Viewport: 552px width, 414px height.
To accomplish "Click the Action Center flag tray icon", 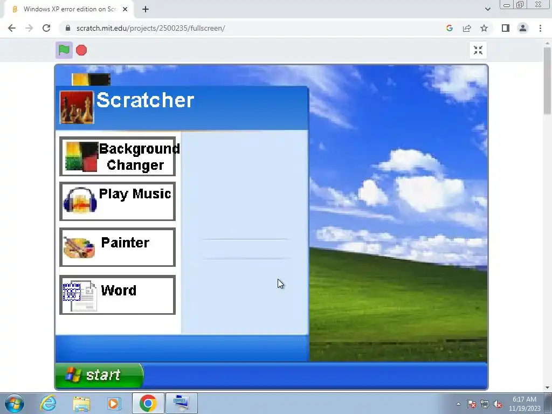I will click(472, 404).
